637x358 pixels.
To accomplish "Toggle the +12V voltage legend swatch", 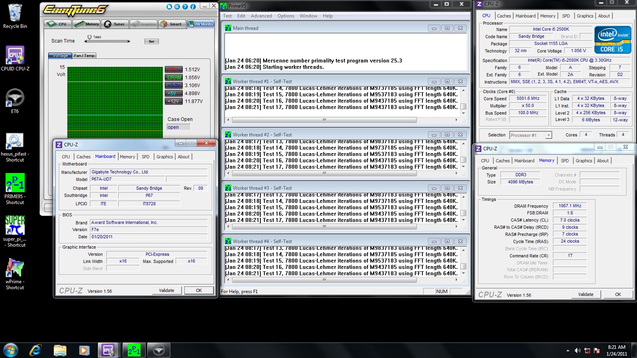I will click(174, 101).
